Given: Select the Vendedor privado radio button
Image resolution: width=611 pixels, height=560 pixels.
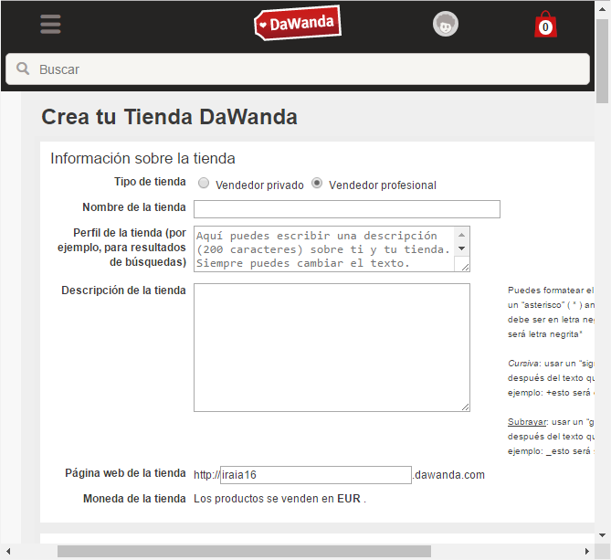Looking at the screenshot, I should [x=204, y=183].
